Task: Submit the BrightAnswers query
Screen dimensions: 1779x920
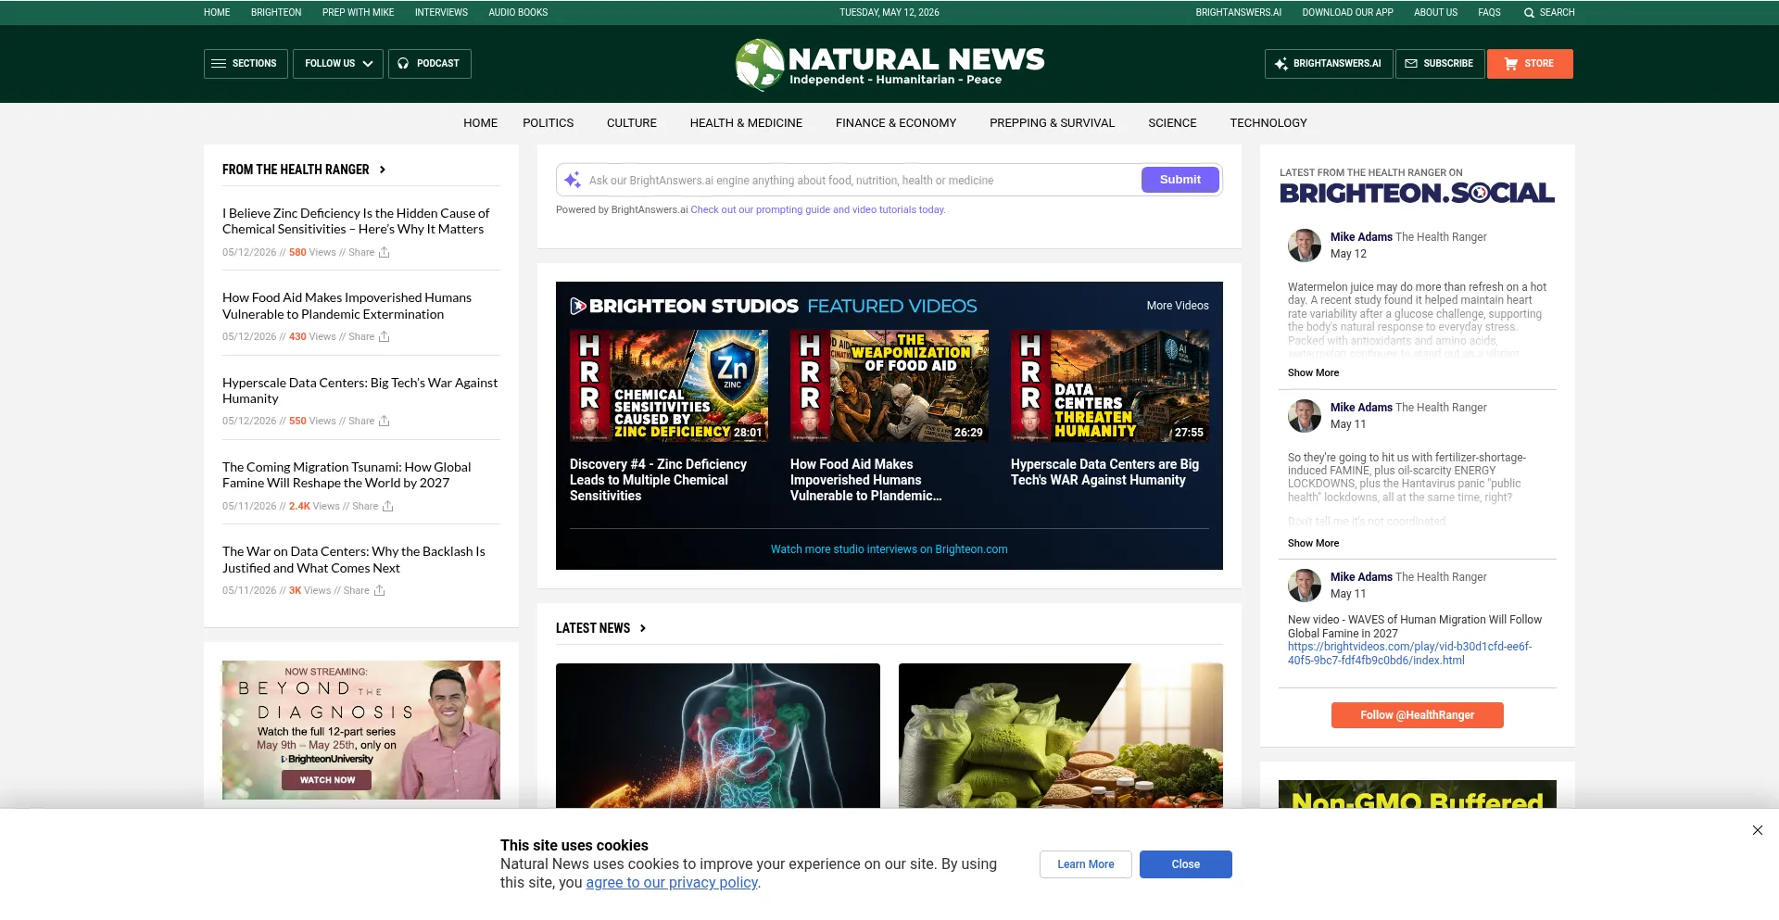Action: click(1180, 180)
